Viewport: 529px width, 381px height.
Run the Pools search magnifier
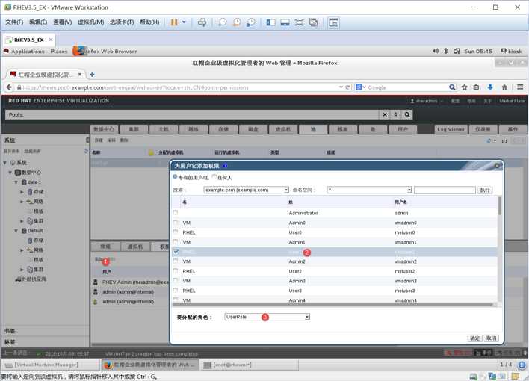coord(407,115)
